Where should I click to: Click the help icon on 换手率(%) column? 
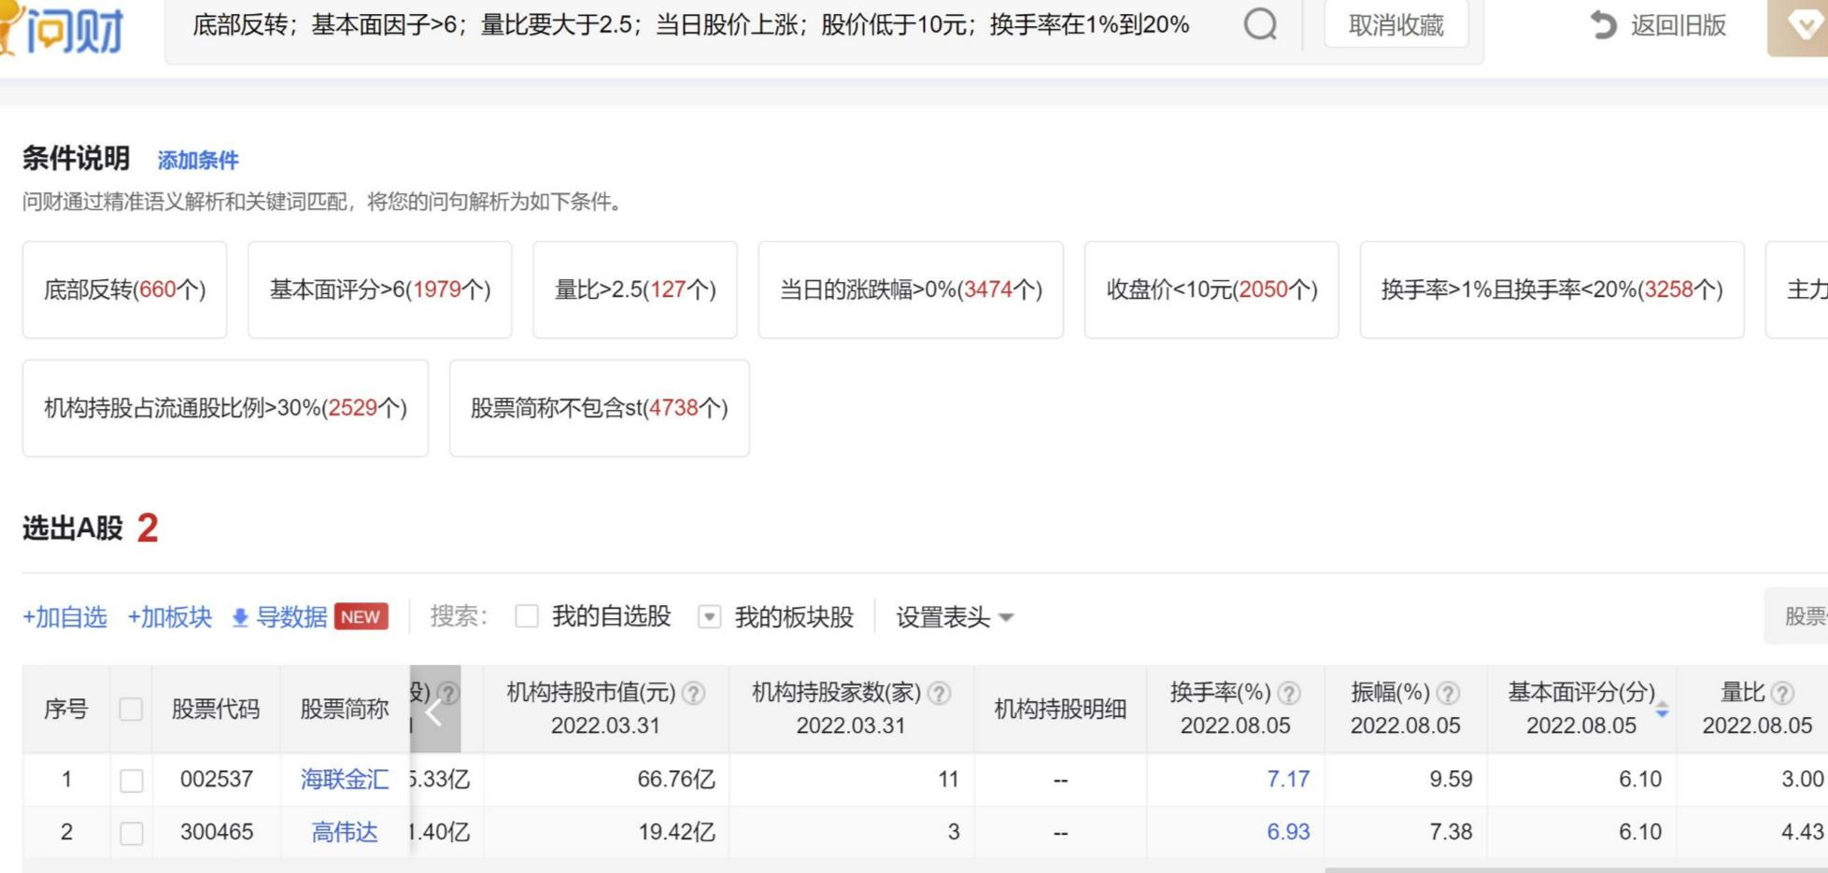[x=1287, y=693]
